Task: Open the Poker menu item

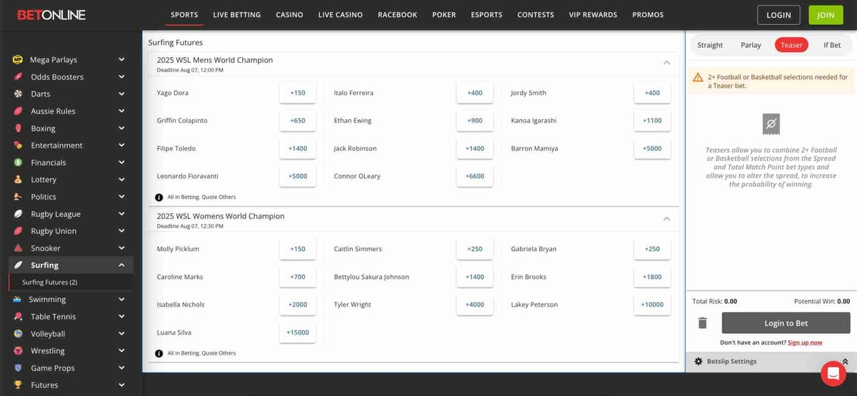Action: (x=444, y=14)
